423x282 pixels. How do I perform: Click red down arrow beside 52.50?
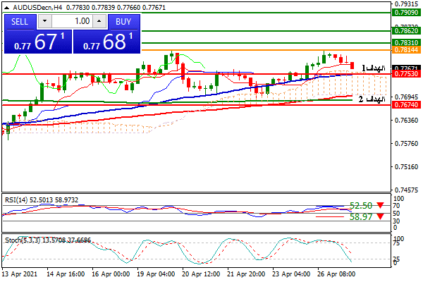381,205
